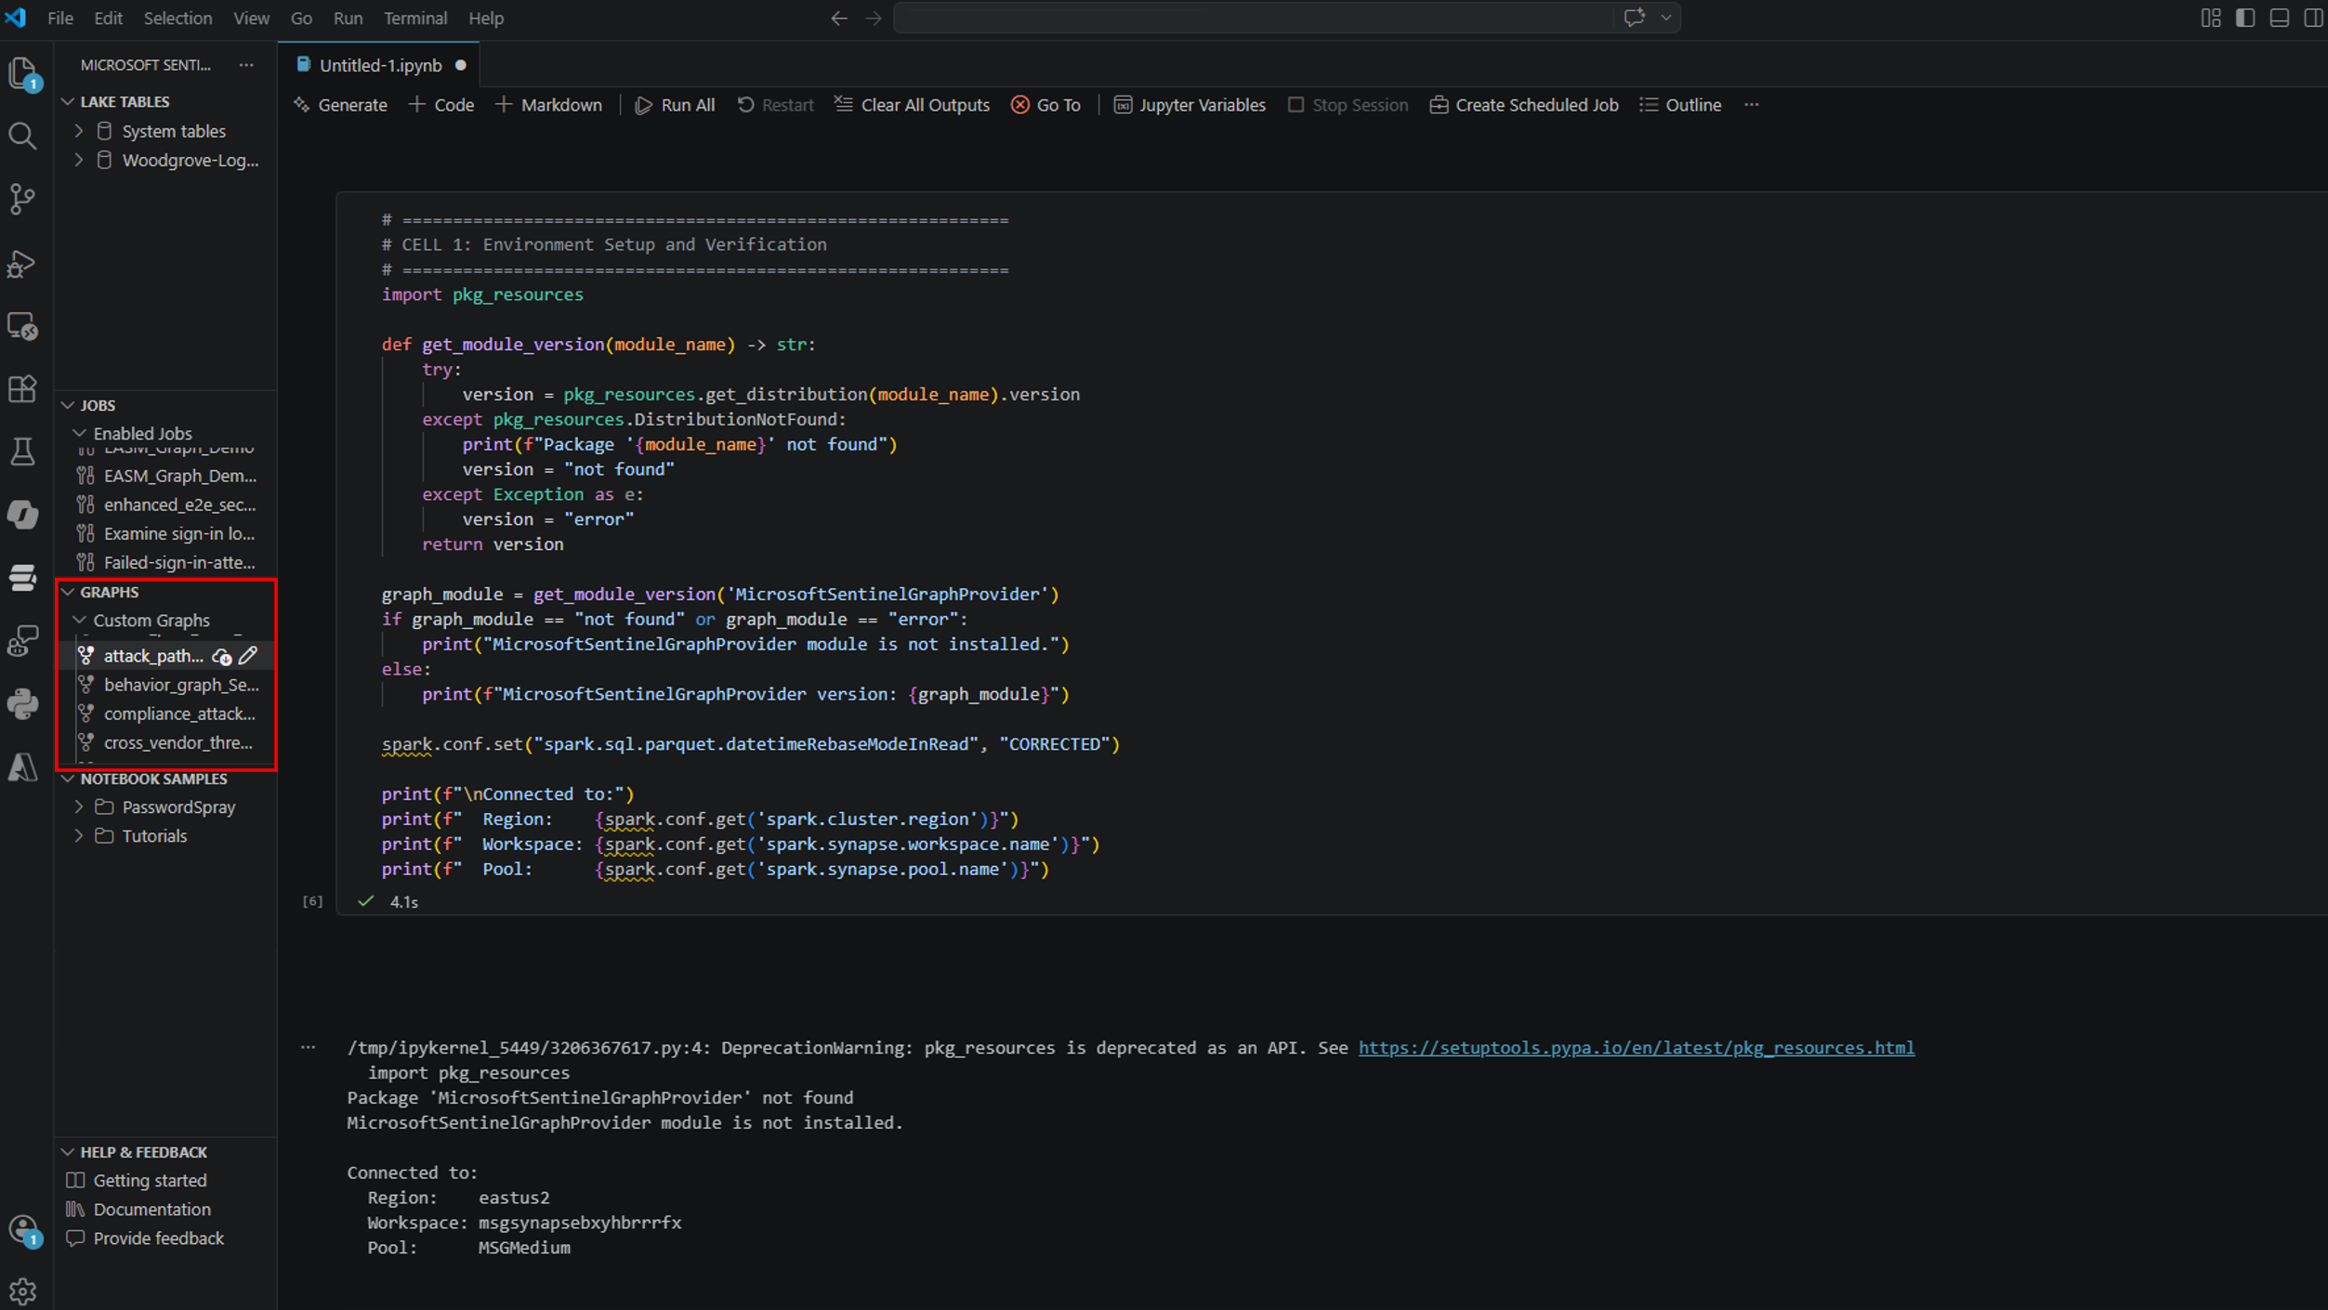
Task: Open Search in the activity bar
Action: tap(22, 137)
